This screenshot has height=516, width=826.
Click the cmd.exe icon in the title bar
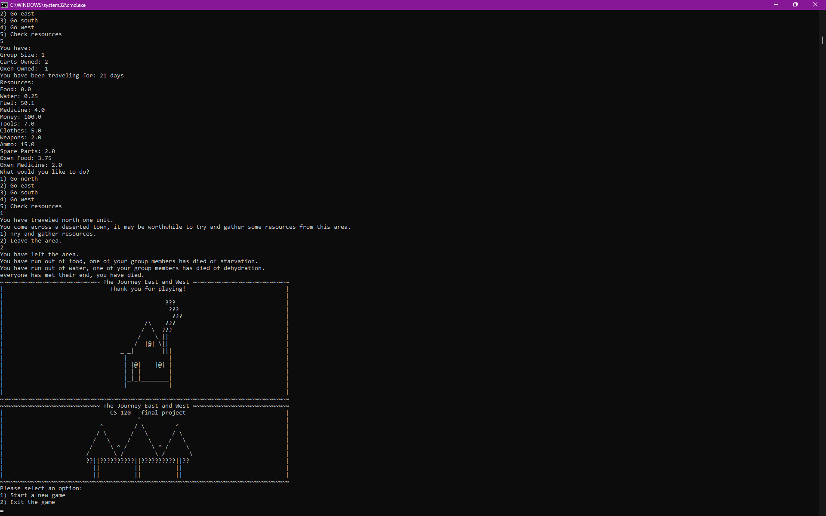tap(4, 5)
